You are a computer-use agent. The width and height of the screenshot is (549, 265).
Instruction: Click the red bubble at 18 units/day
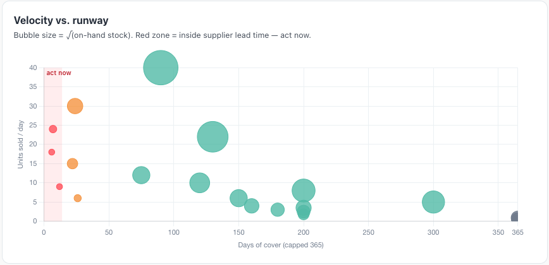click(51, 152)
